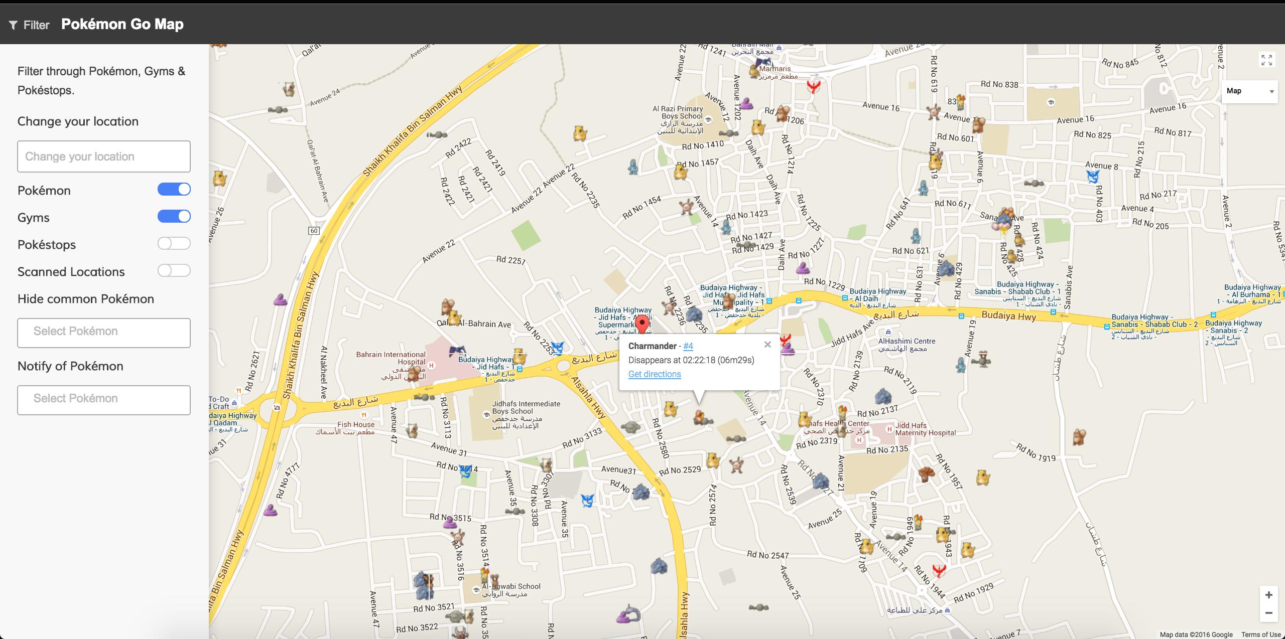The image size is (1285, 639).
Task: Click the red Valor gym near Marmaris
Action: point(813,86)
